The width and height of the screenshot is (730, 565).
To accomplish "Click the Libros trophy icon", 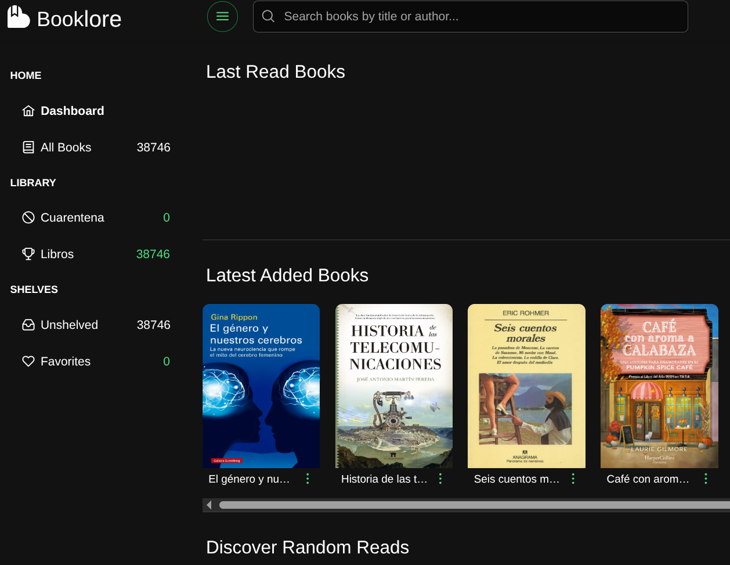I will (28, 254).
